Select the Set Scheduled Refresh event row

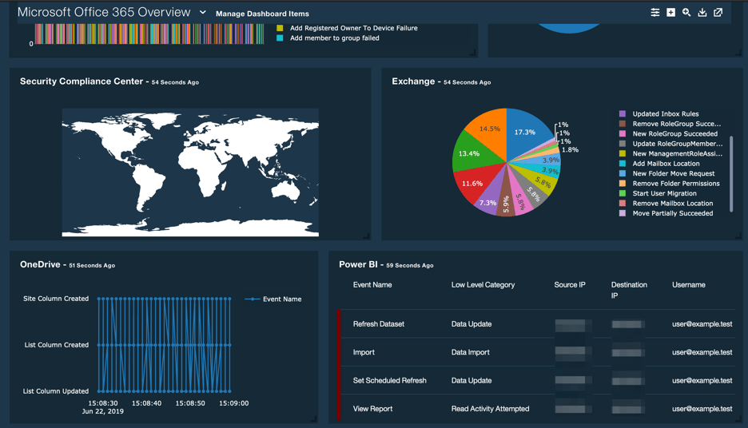point(535,380)
